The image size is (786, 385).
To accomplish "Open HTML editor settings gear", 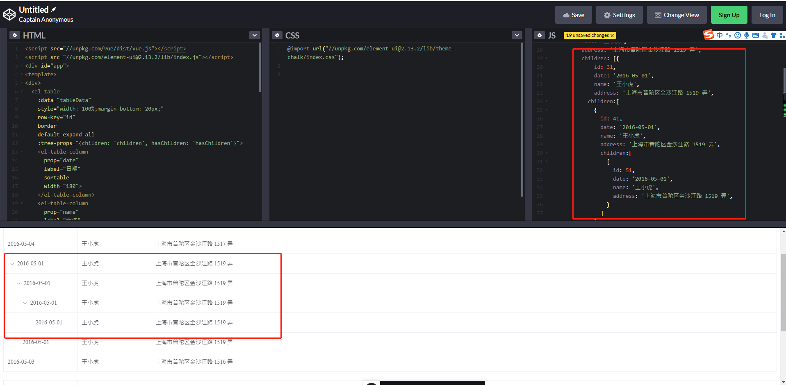I will coord(15,35).
